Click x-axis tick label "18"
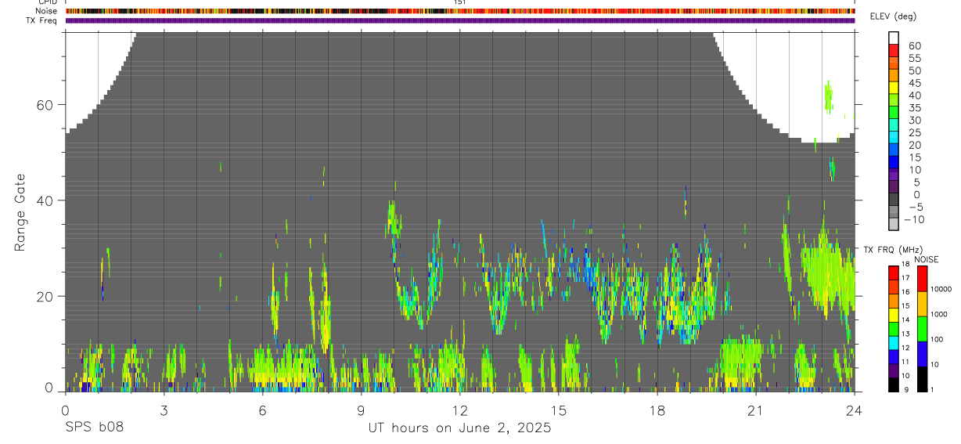 point(657,410)
